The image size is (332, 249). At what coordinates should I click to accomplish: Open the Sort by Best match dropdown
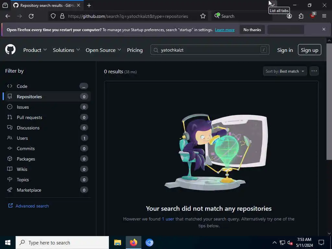point(285,71)
